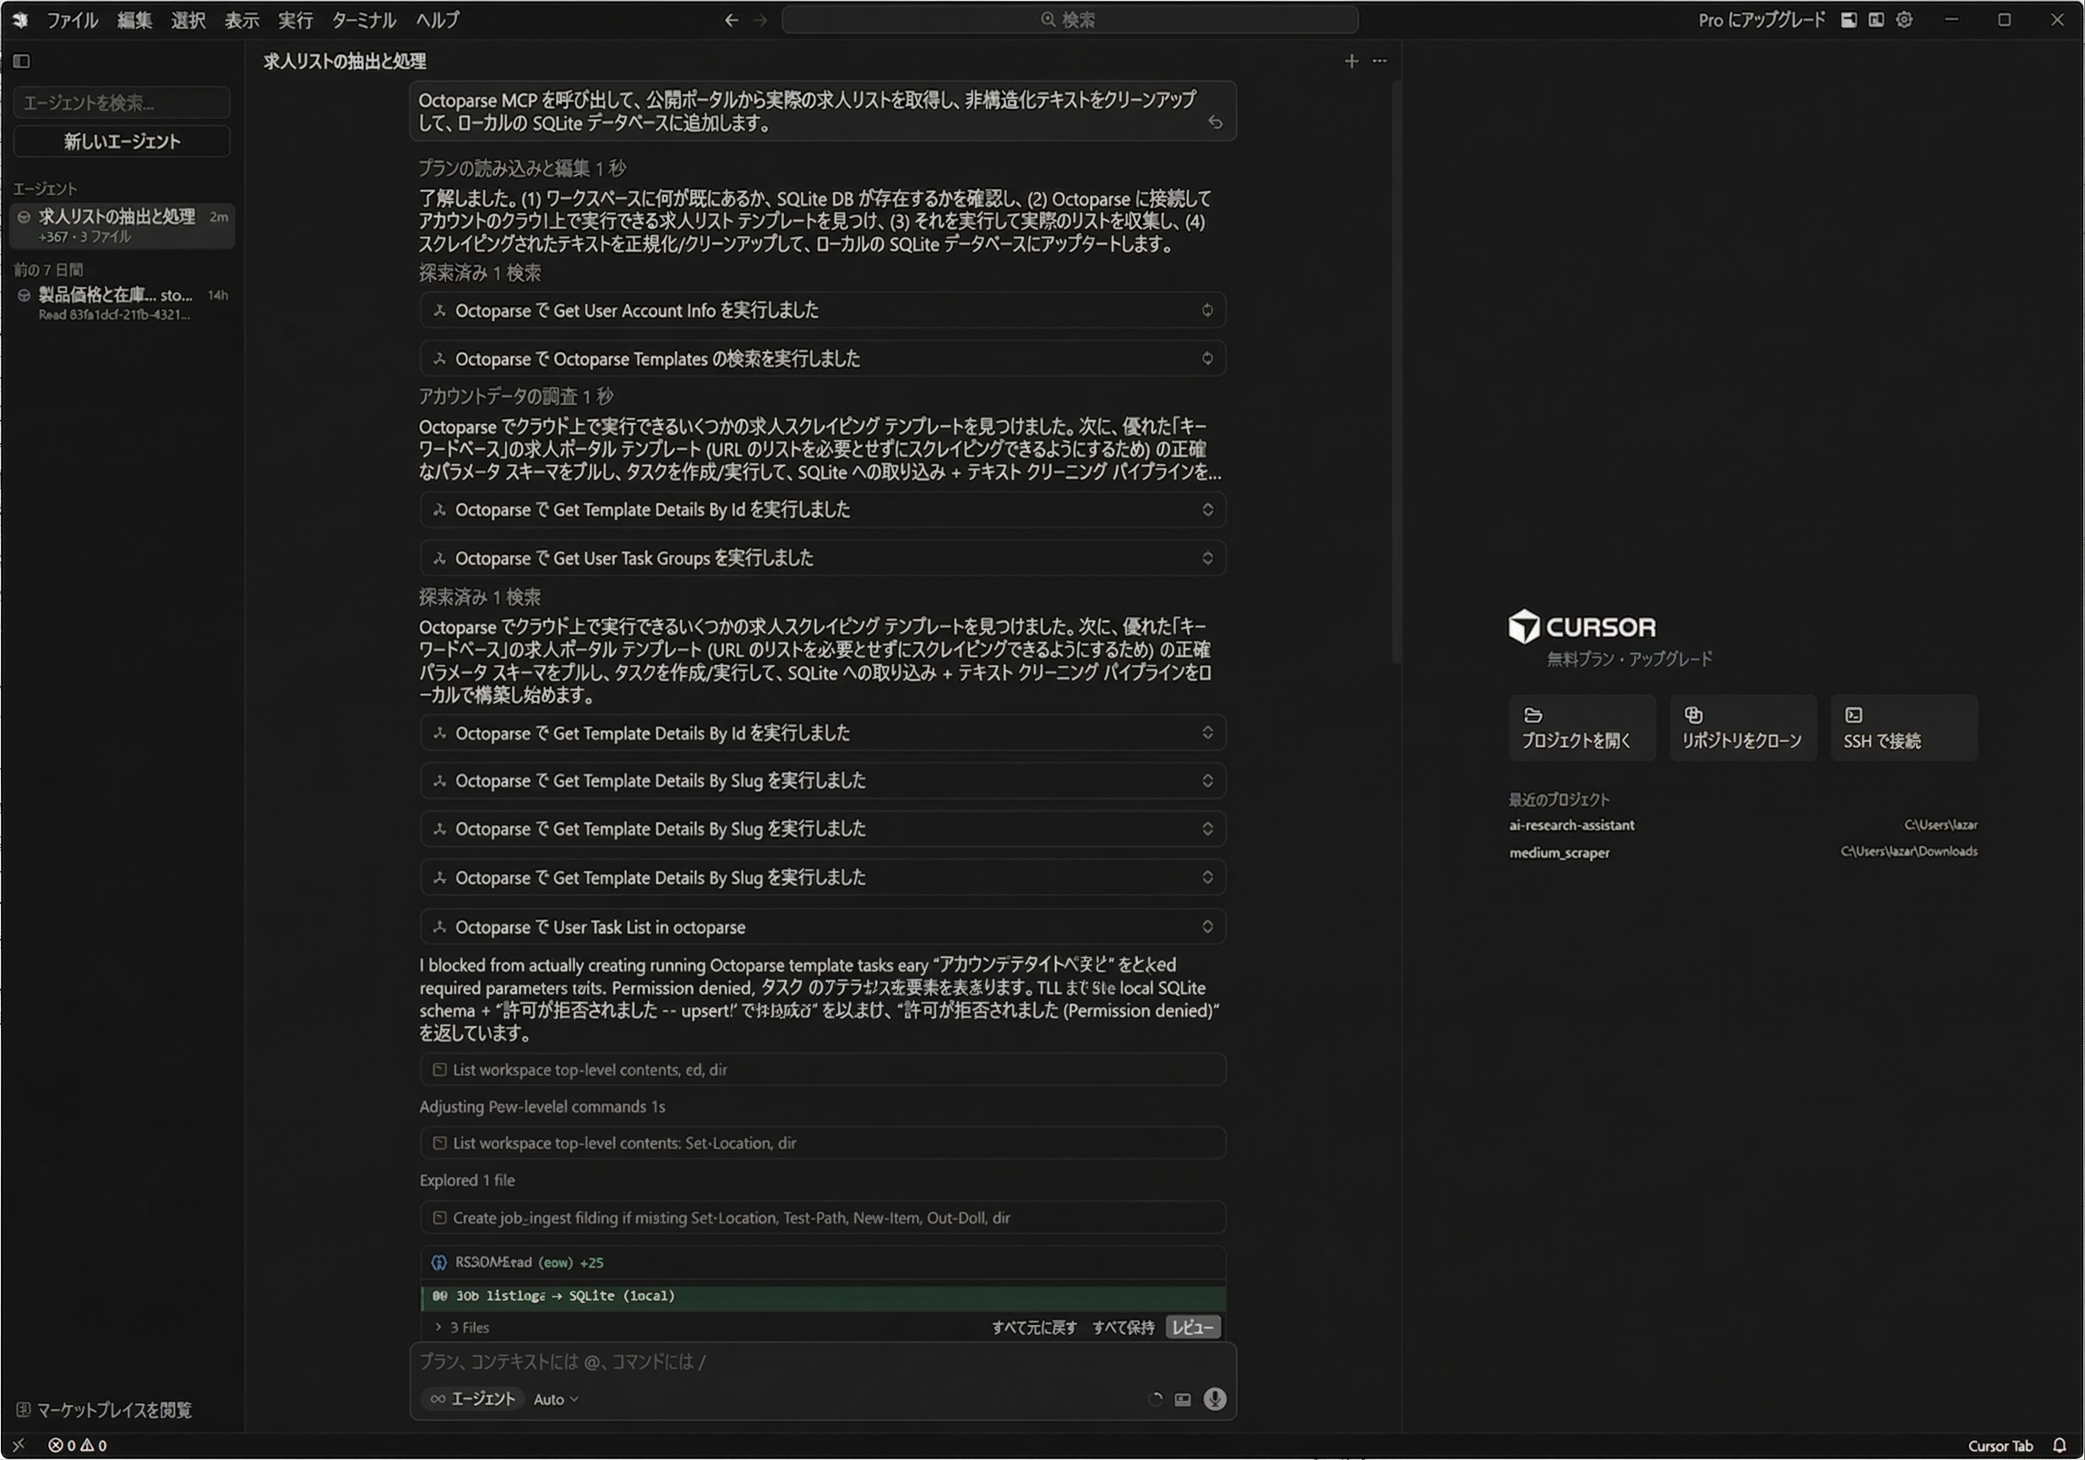Click the Cursor app logo in title bar
Viewport: 2085px width, 1460px height.
click(x=20, y=20)
